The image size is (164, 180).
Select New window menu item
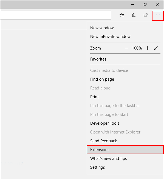pyautogui.click(x=125, y=28)
